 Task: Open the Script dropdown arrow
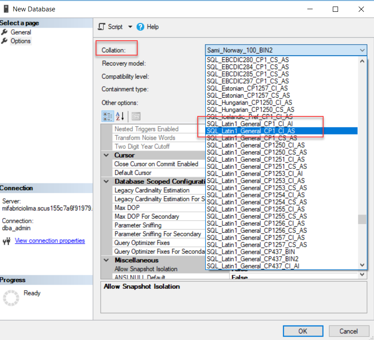pyautogui.click(x=130, y=27)
